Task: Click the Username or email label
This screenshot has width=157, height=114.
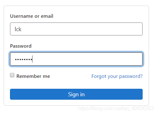Action: [32, 16]
